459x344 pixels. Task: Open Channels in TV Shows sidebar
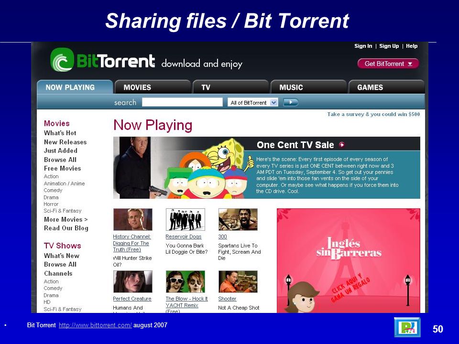(x=58, y=273)
